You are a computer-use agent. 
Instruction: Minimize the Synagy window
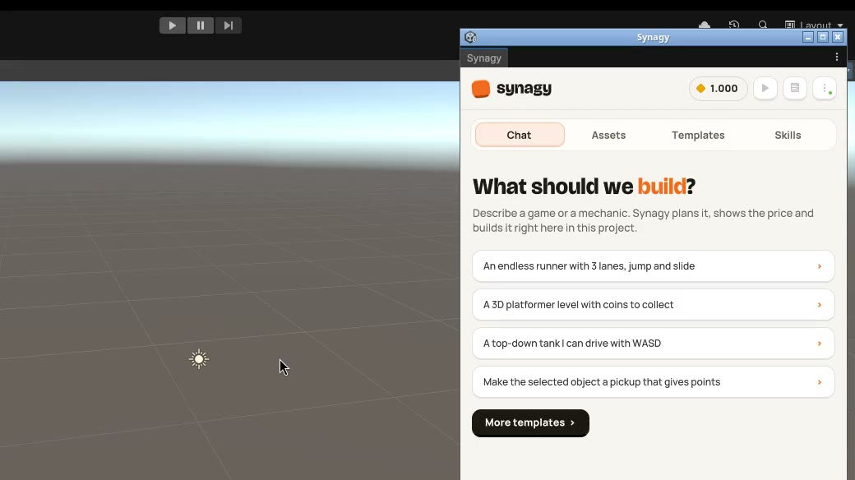pyautogui.click(x=808, y=37)
